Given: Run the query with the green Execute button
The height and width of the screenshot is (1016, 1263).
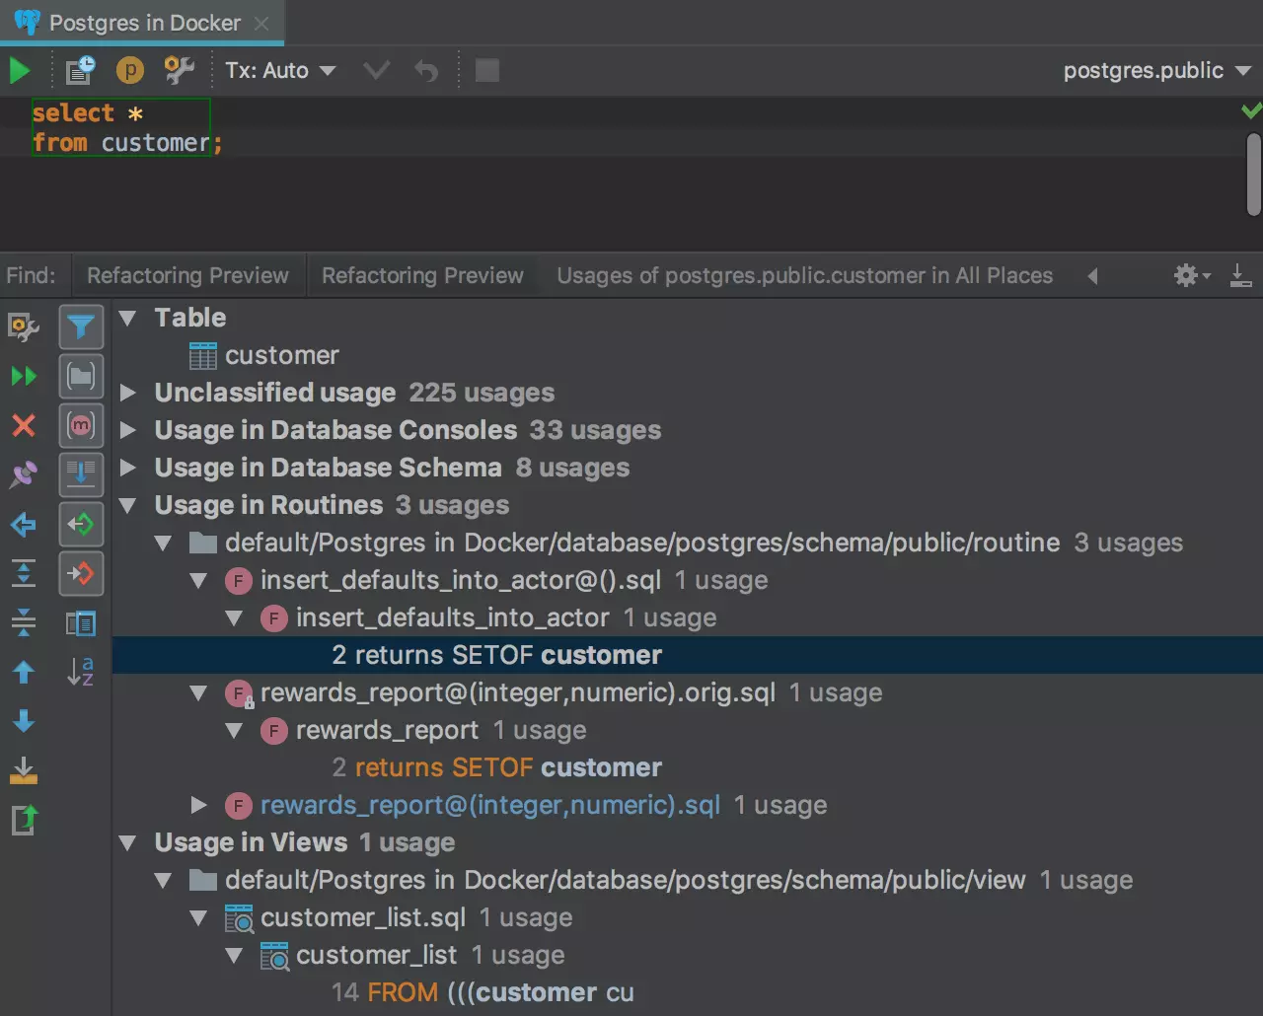Looking at the screenshot, I should tap(20, 71).
